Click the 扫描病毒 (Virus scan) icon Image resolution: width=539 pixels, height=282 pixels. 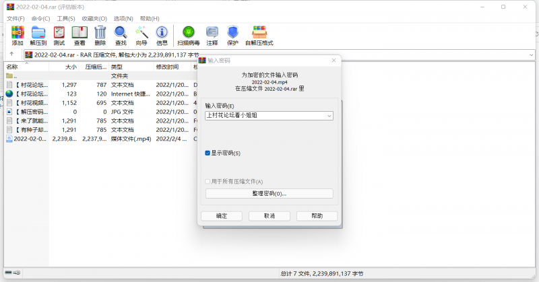tap(189, 34)
